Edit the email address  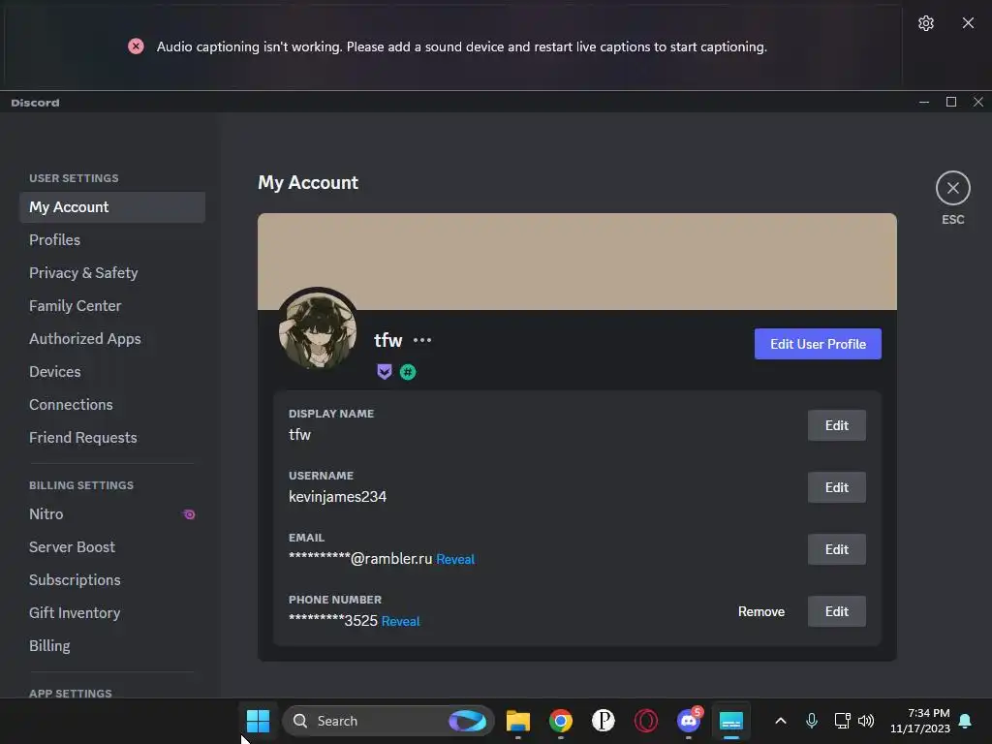pyautogui.click(x=836, y=550)
